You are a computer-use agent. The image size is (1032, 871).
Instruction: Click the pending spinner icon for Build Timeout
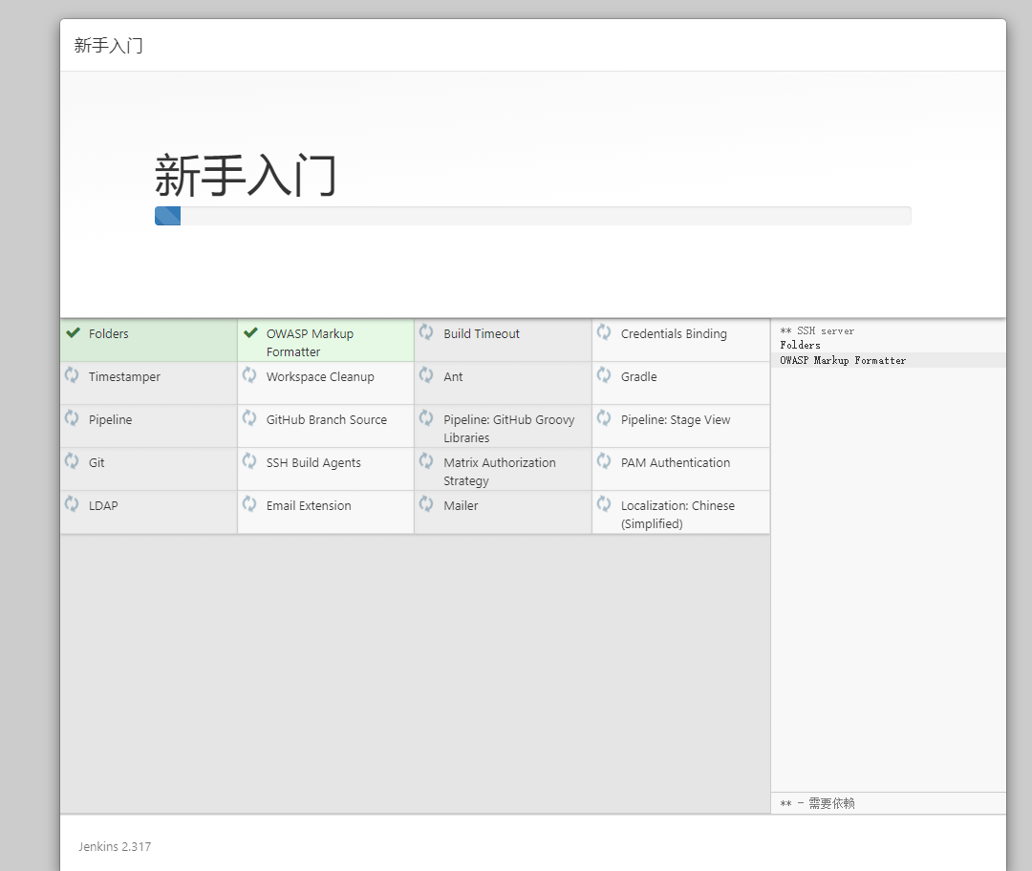[426, 332]
